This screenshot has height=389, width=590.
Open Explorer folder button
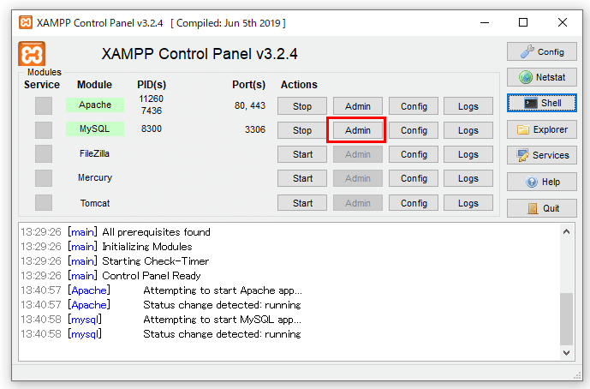click(x=541, y=129)
